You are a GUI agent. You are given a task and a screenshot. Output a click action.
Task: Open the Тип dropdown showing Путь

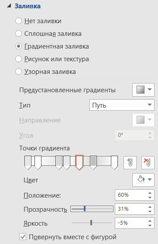pos(122,105)
